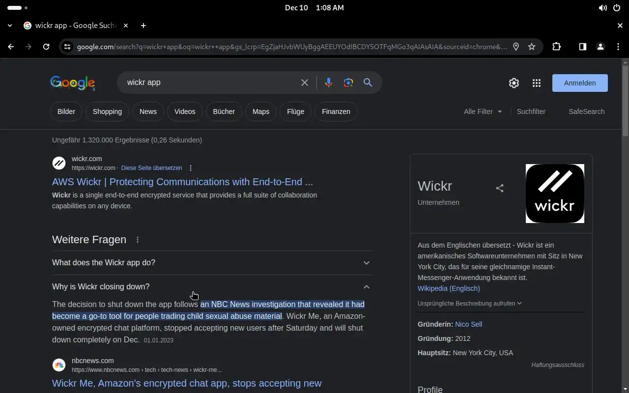
Task: Open the tab search dropdown arrow
Action: pos(10,26)
